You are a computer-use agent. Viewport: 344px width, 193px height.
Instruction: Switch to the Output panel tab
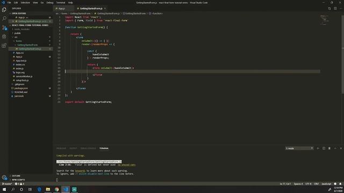(x=73, y=149)
